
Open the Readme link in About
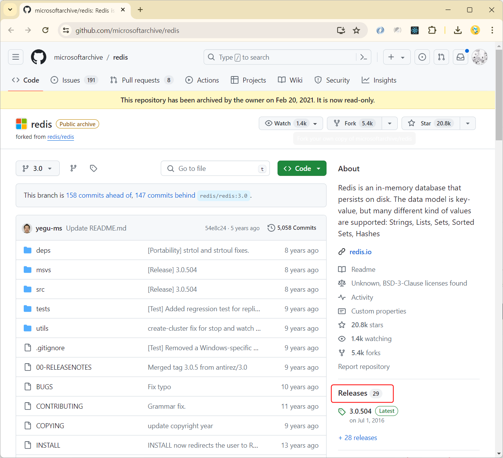363,270
